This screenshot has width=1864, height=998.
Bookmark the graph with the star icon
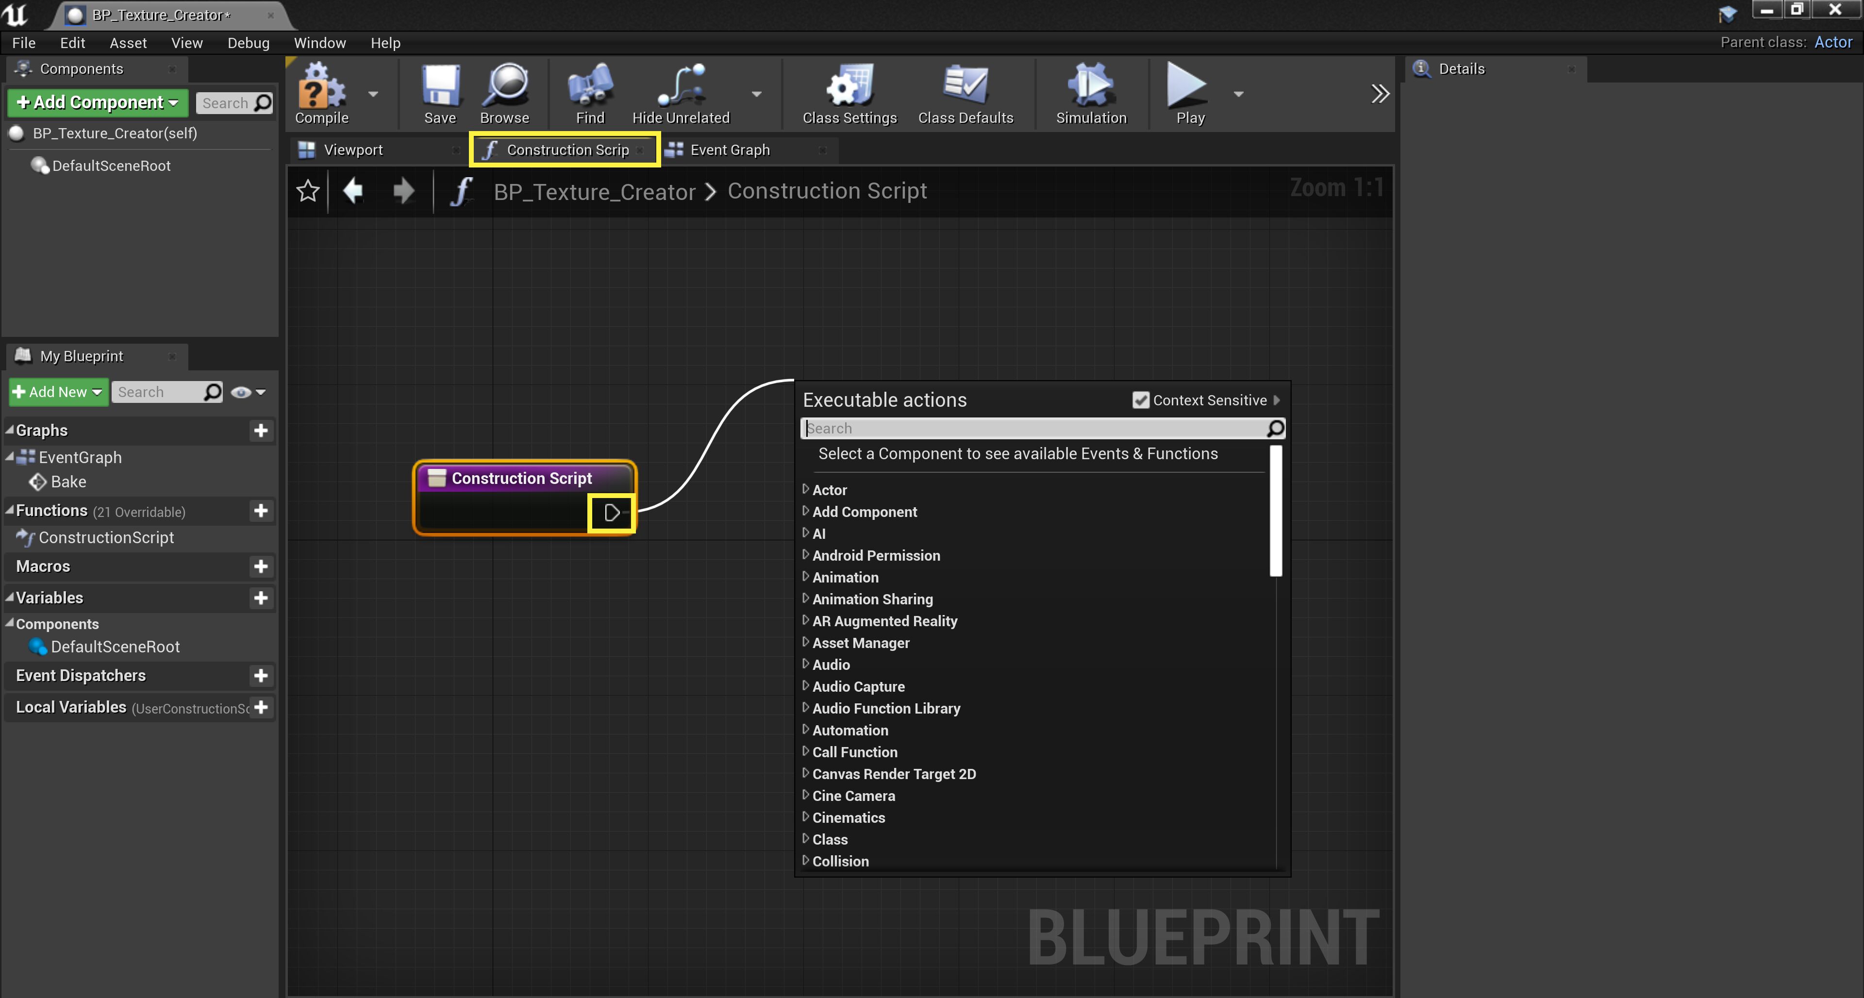point(307,190)
